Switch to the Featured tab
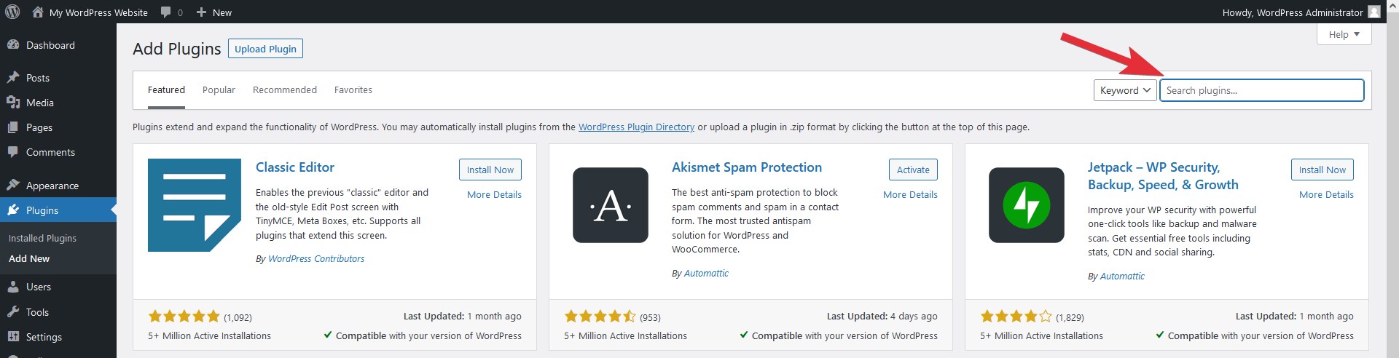 (x=166, y=90)
